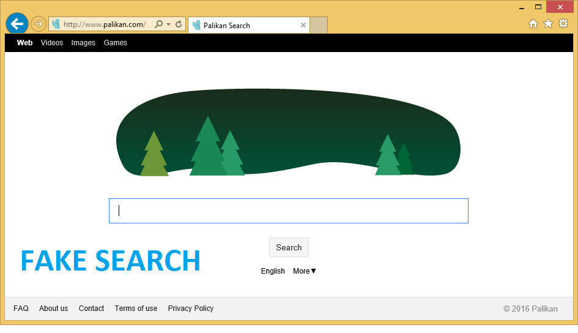
Task: Open Favorites star icon
Action: point(548,24)
